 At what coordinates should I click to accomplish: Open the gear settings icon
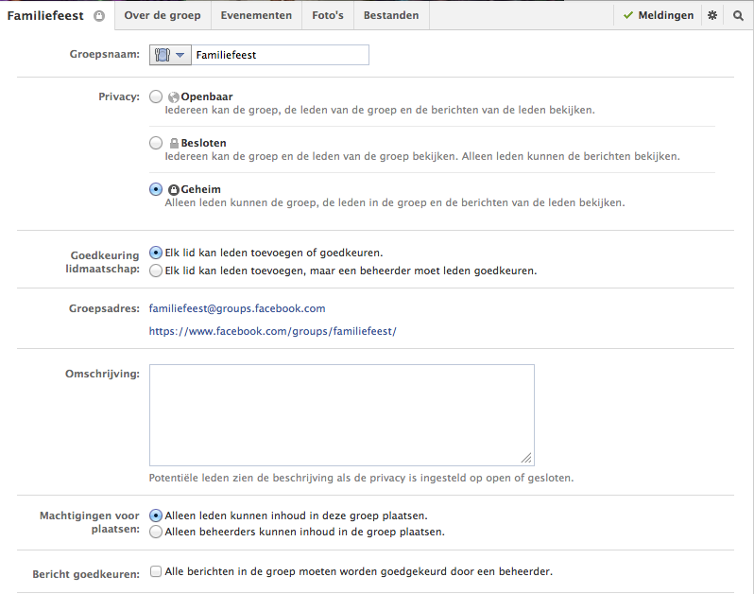[x=712, y=15]
